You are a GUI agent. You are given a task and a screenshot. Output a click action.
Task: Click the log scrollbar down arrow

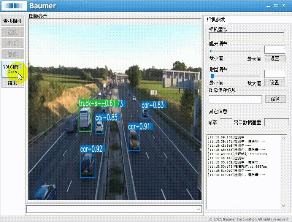click(x=283, y=206)
